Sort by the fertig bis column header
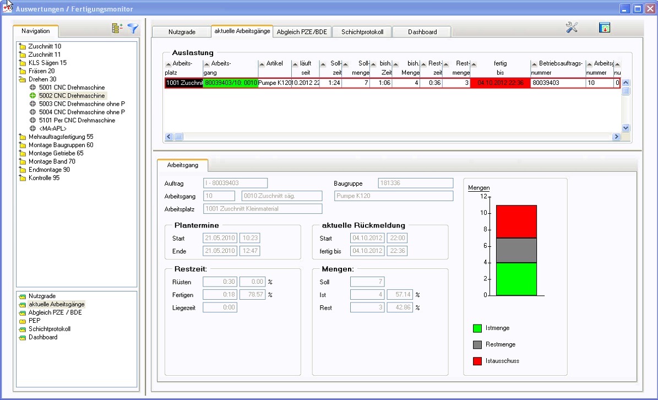The image size is (658, 400). (x=500, y=68)
